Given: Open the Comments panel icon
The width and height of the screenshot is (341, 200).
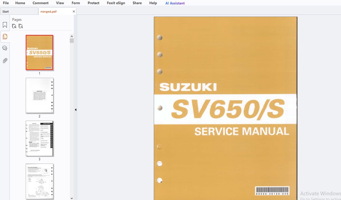Looking at the screenshot, I should tap(5, 48).
